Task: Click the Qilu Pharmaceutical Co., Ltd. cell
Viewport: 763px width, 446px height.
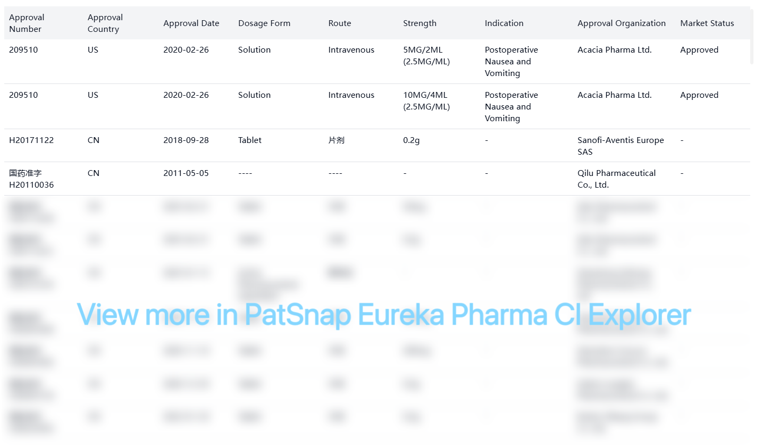Action: 616,179
